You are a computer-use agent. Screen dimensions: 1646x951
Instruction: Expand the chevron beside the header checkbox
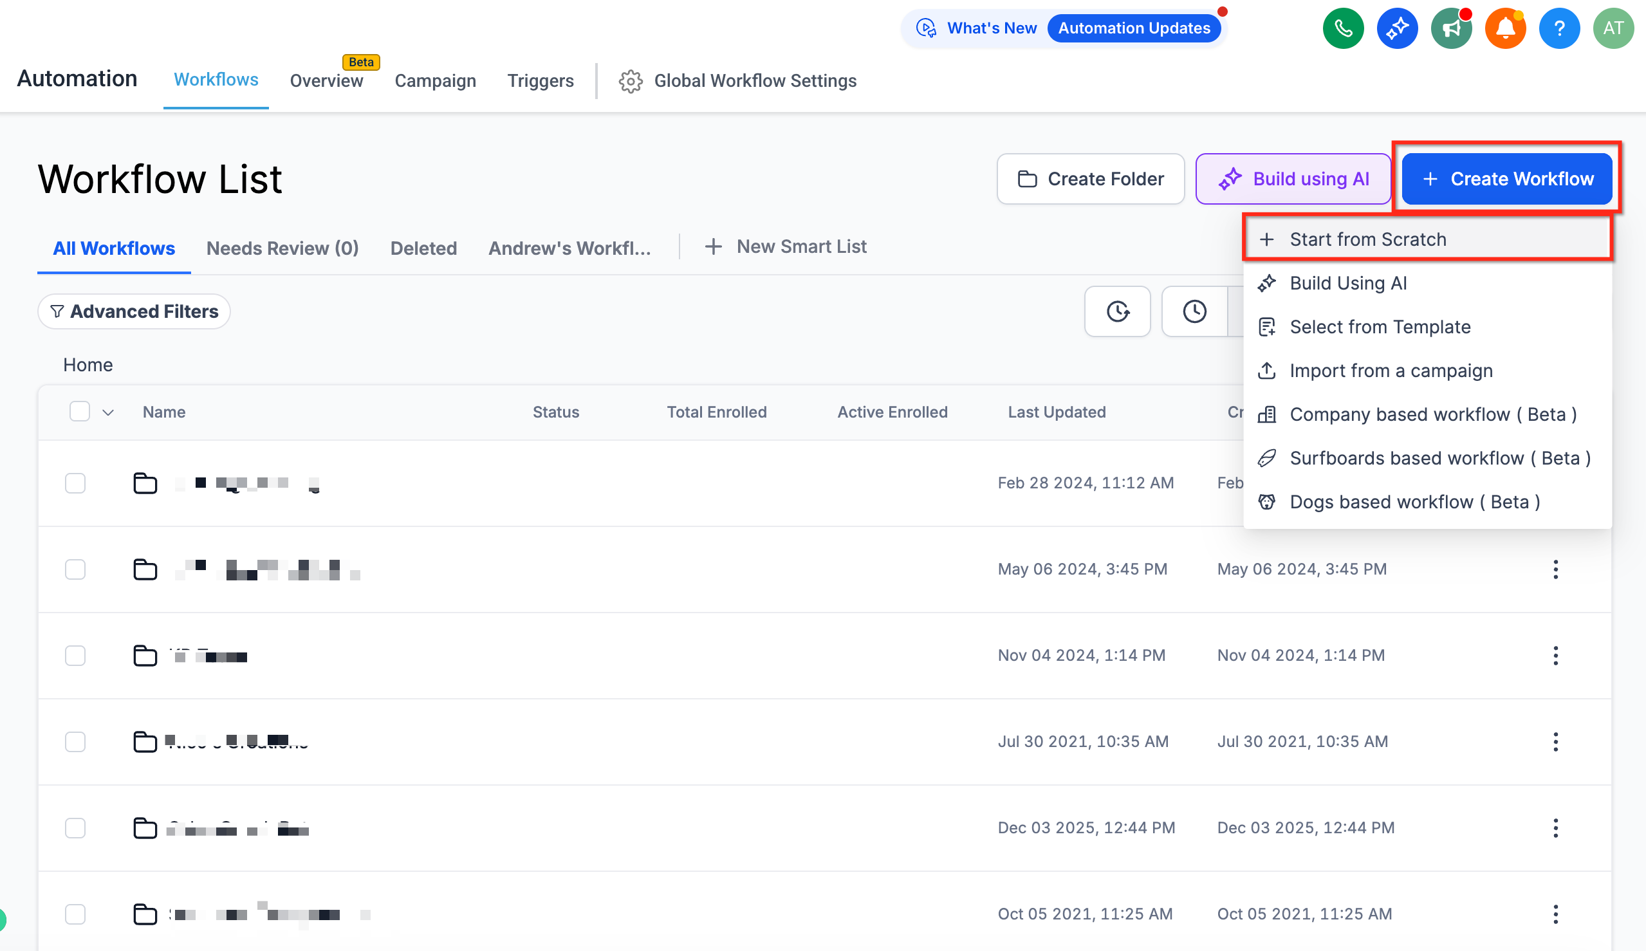[109, 413]
